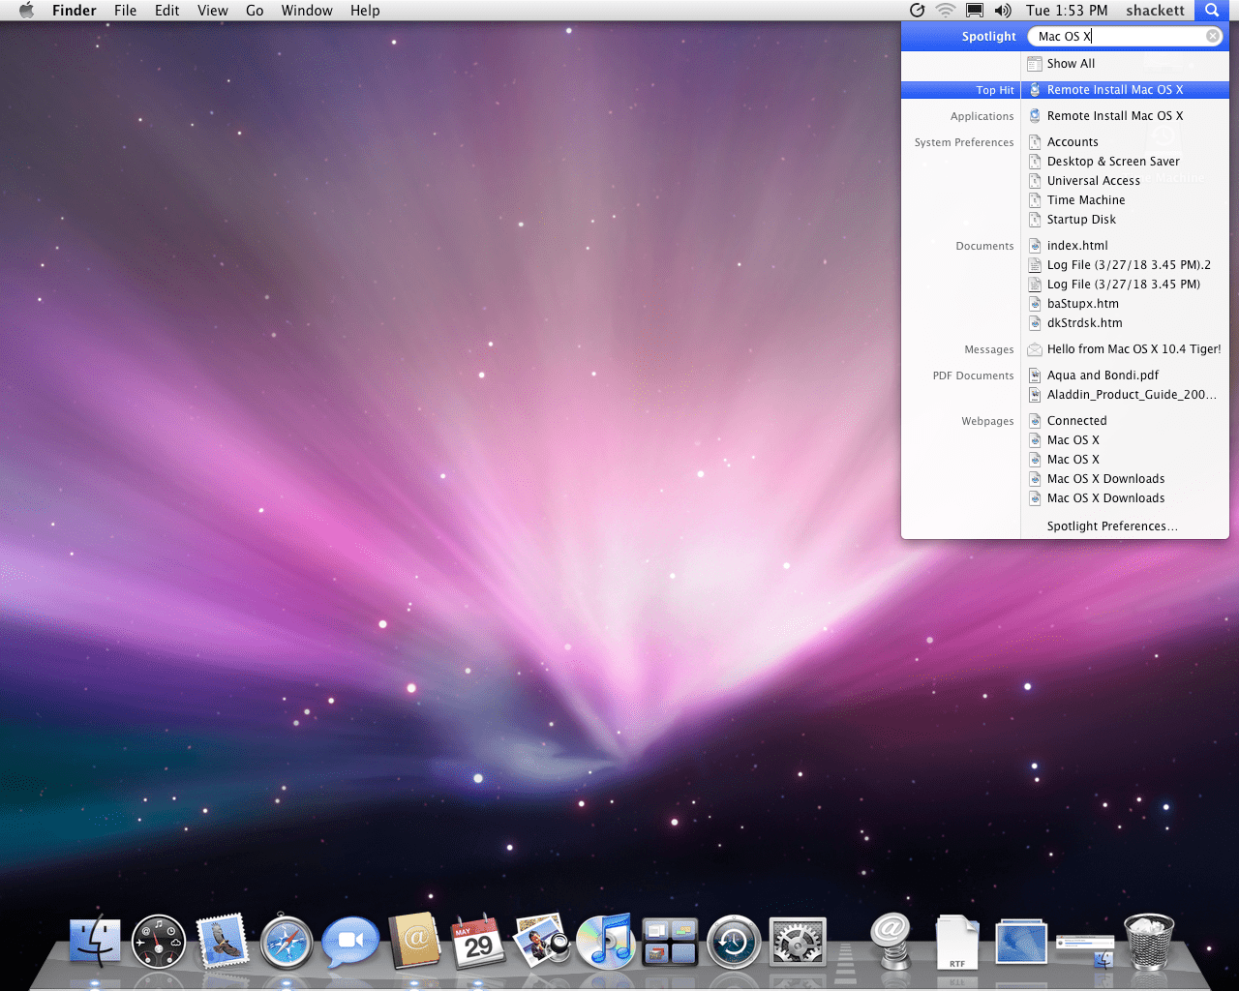The image size is (1239, 991).
Task: Open Mail stamp icon in Dock
Action: 223,942
